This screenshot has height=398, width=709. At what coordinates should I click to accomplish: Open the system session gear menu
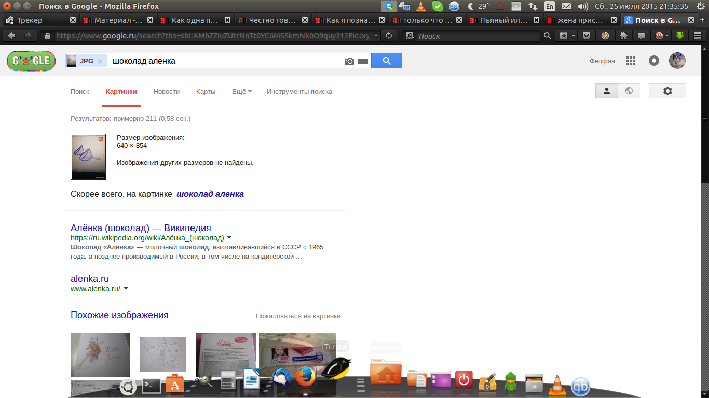pyautogui.click(x=701, y=6)
